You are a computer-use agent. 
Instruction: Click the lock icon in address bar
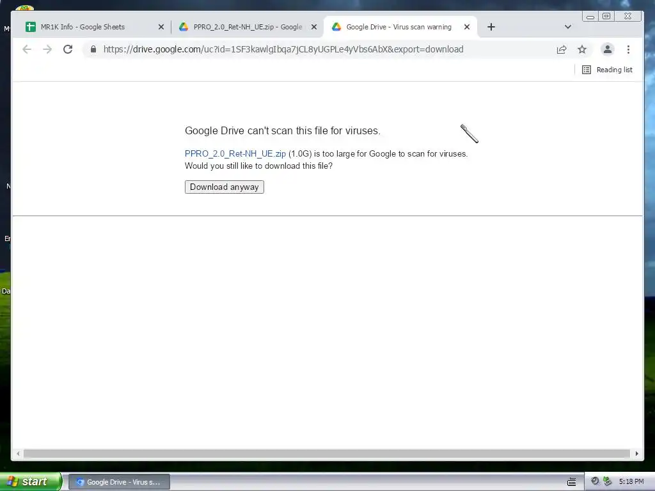[93, 49]
